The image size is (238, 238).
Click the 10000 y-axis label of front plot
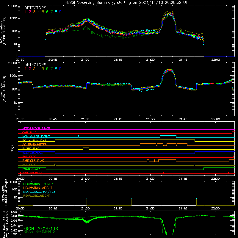point(12,6)
